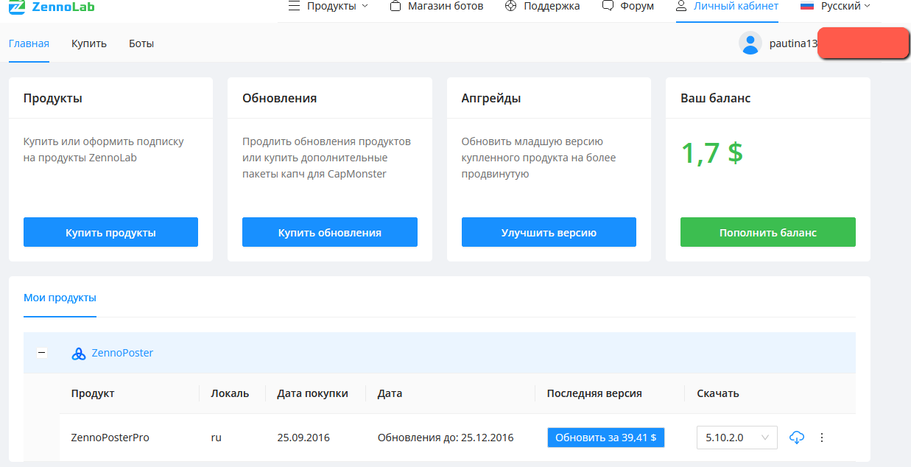Download ZennoPosterPro via cloud icon
The height and width of the screenshot is (467, 911).
click(796, 438)
